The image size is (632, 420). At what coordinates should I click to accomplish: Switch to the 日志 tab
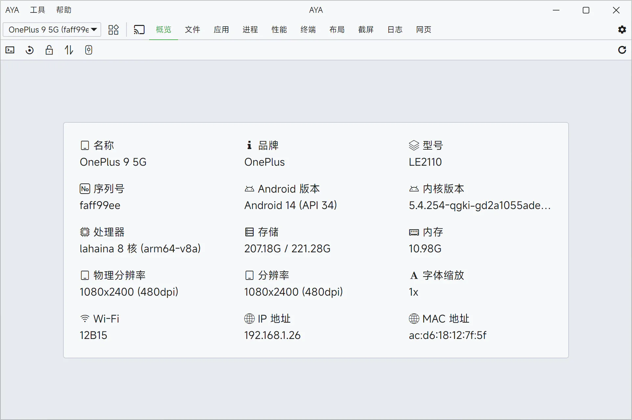tap(395, 30)
